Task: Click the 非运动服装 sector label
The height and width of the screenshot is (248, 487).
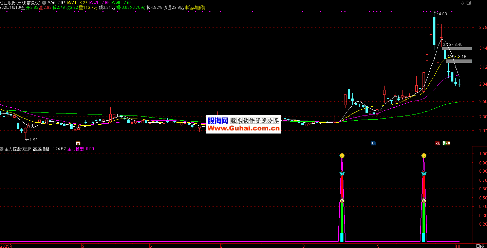Action: [195, 7]
